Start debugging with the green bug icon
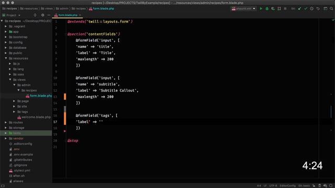This screenshot has height=188, width=335. [267, 9]
